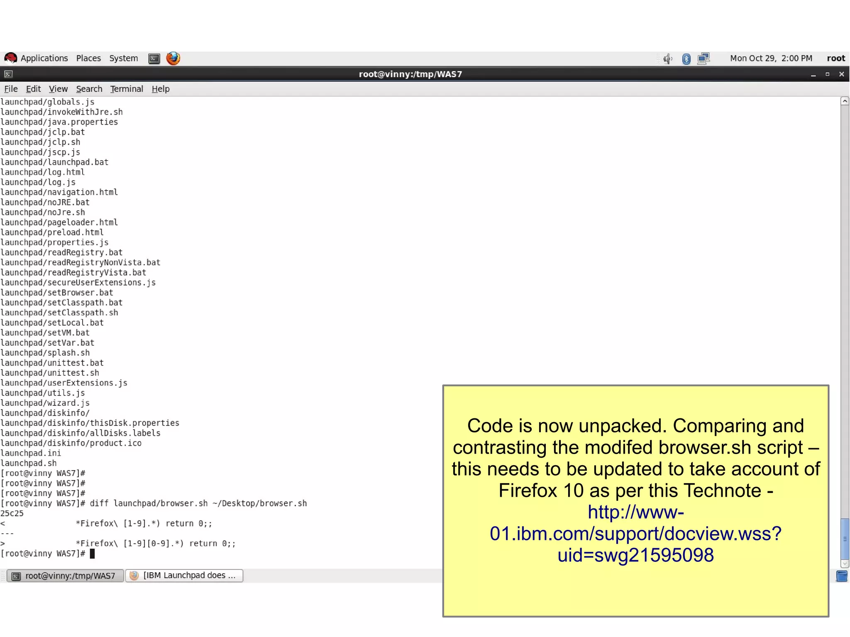Viewport: 850px width, 637px height.
Task: Click the terminal window title root@vinny:/tmp/WAS7
Action: pyautogui.click(x=410, y=74)
